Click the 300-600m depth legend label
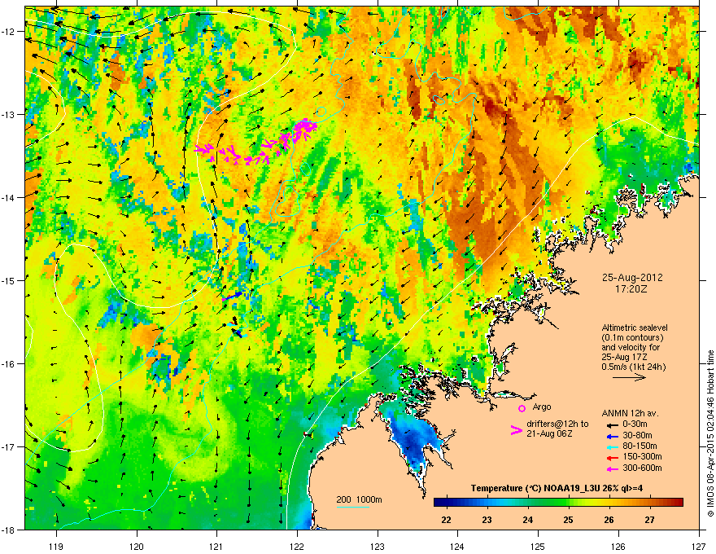The image size is (716, 554). tap(642, 468)
